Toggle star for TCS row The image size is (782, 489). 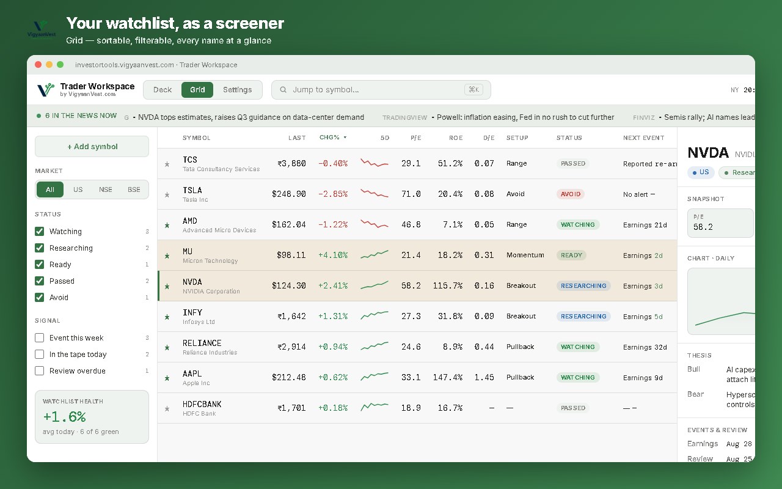pos(167,164)
